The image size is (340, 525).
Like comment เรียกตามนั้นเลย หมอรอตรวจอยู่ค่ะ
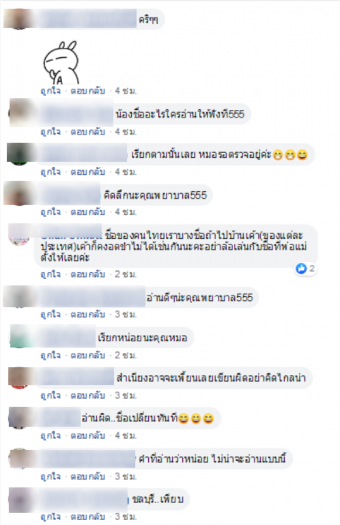[x=50, y=172]
